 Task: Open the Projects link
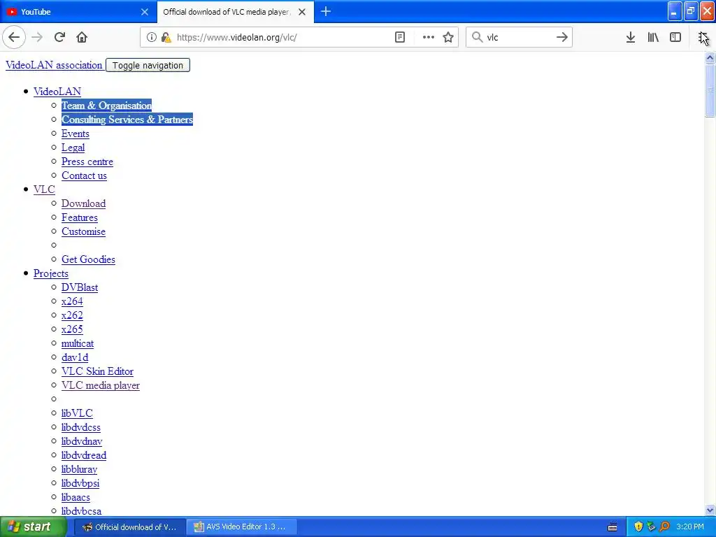(50, 273)
